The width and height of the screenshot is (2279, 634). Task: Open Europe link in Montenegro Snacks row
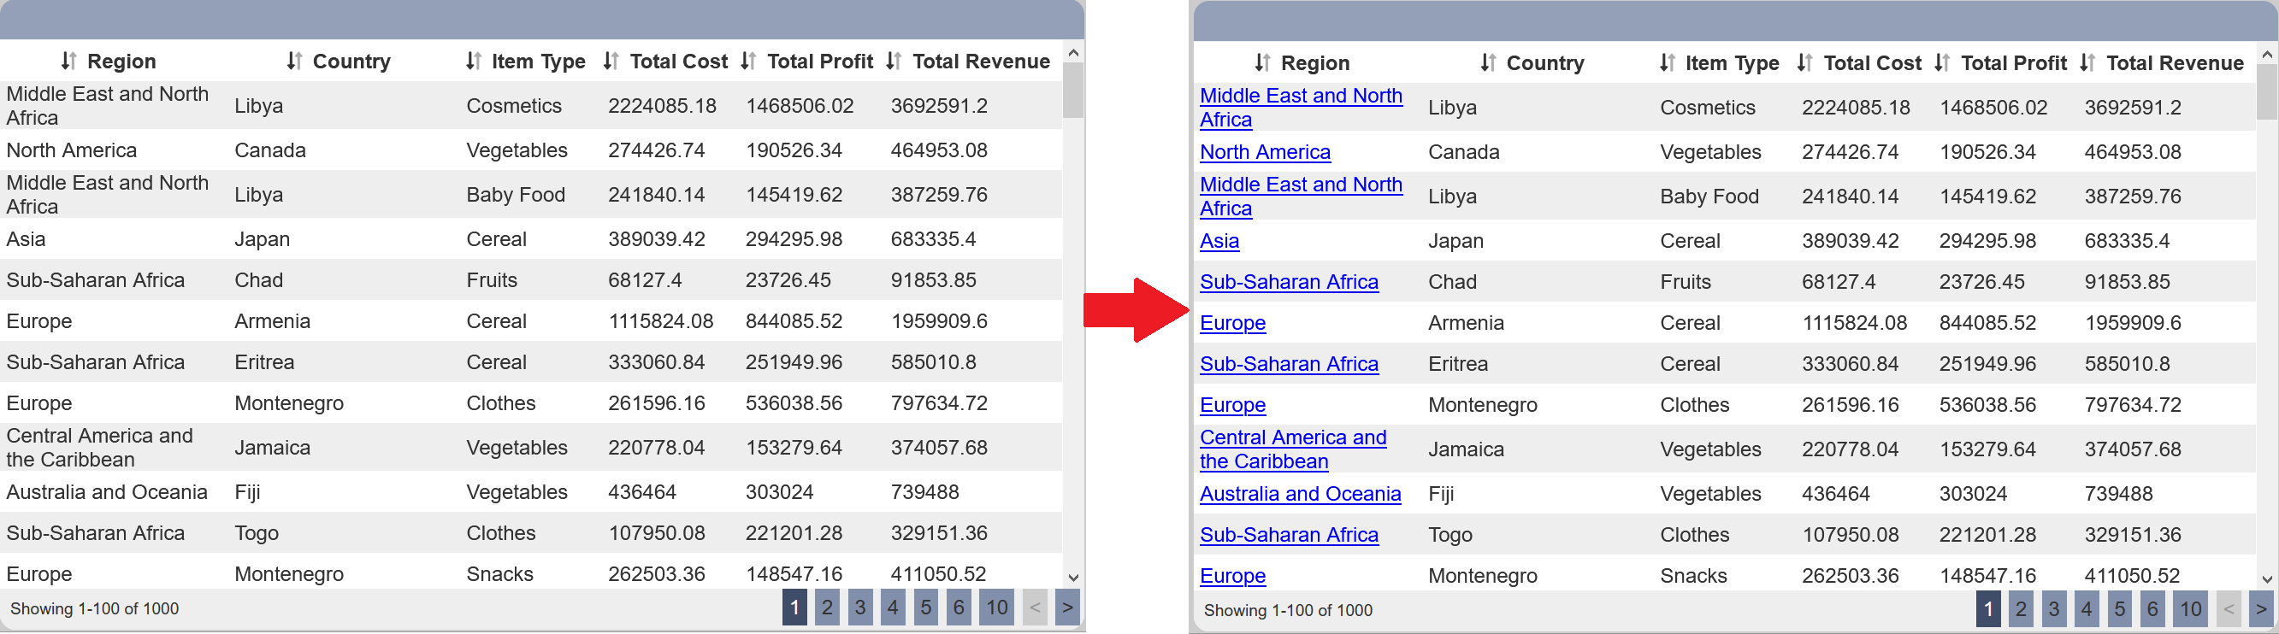[1232, 576]
